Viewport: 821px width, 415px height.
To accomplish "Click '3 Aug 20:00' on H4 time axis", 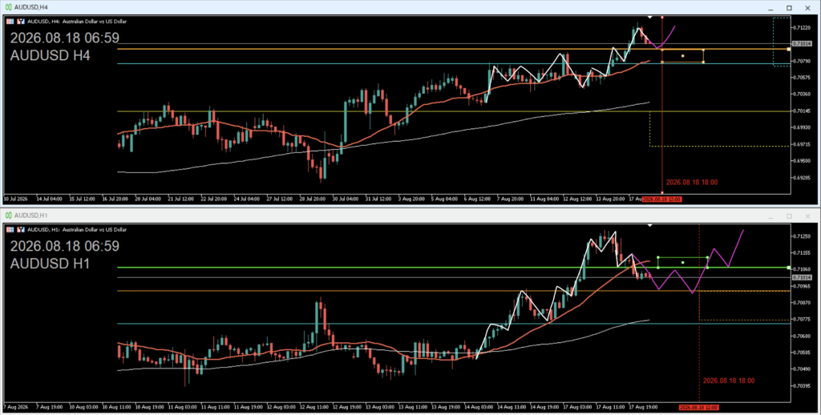I will tap(411, 199).
